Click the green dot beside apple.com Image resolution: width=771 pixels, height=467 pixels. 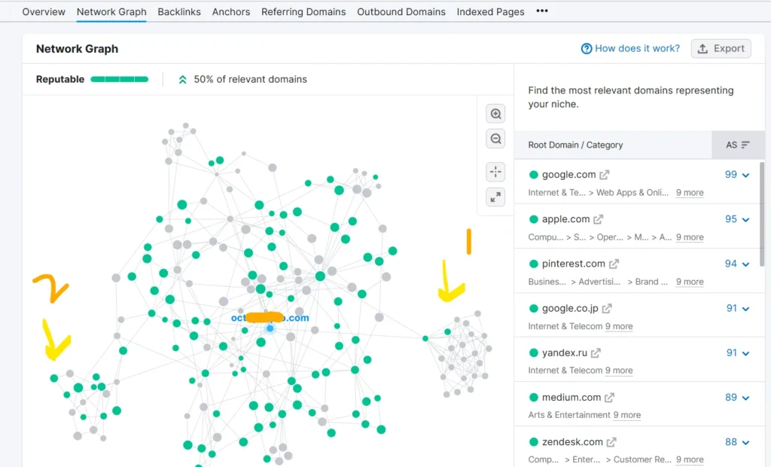[534, 219]
